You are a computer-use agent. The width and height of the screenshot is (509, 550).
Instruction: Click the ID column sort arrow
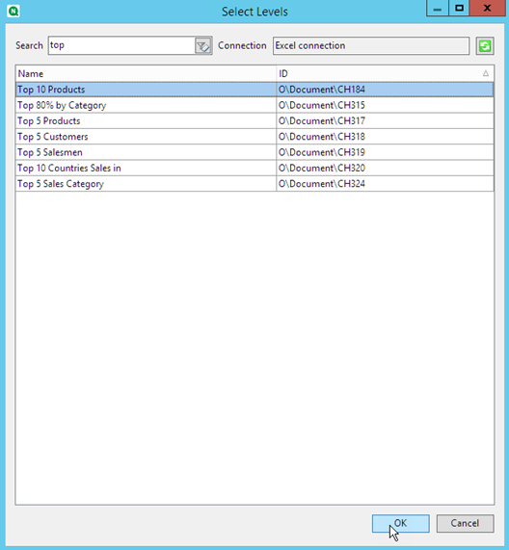click(486, 73)
